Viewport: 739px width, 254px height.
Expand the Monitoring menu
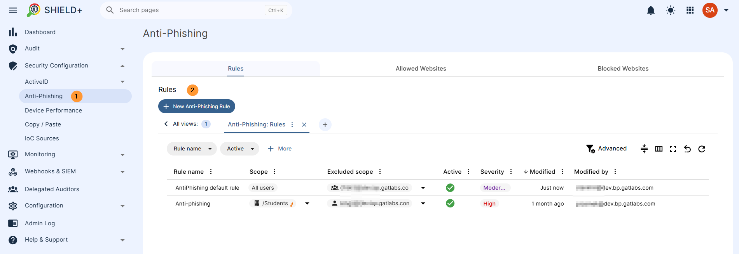coord(122,155)
